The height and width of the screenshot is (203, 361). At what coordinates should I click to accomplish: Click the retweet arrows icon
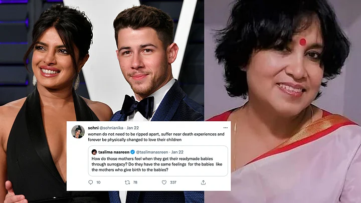click(127, 182)
